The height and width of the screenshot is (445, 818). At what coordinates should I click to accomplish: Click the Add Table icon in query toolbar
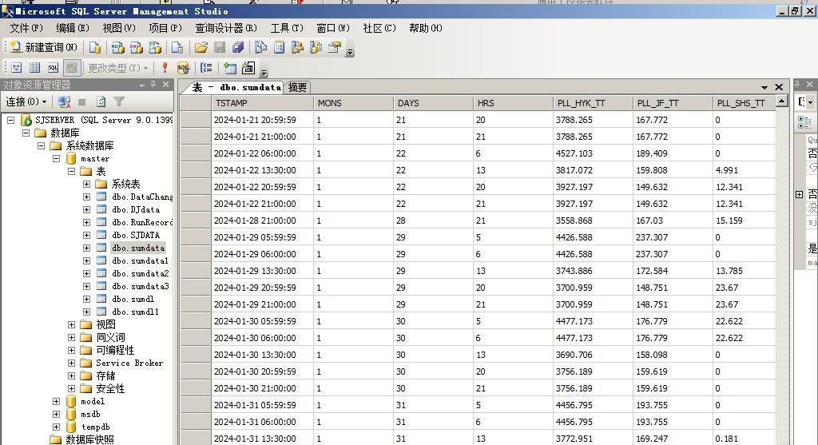pyautogui.click(x=230, y=68)
